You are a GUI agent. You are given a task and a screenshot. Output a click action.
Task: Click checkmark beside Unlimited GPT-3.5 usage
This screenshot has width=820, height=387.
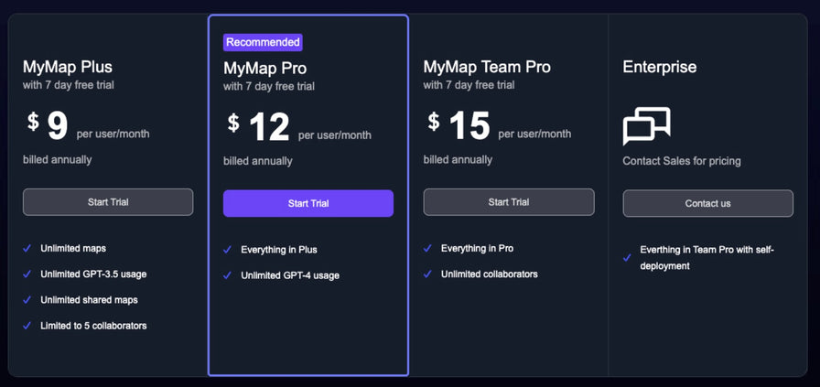point(27,274)
